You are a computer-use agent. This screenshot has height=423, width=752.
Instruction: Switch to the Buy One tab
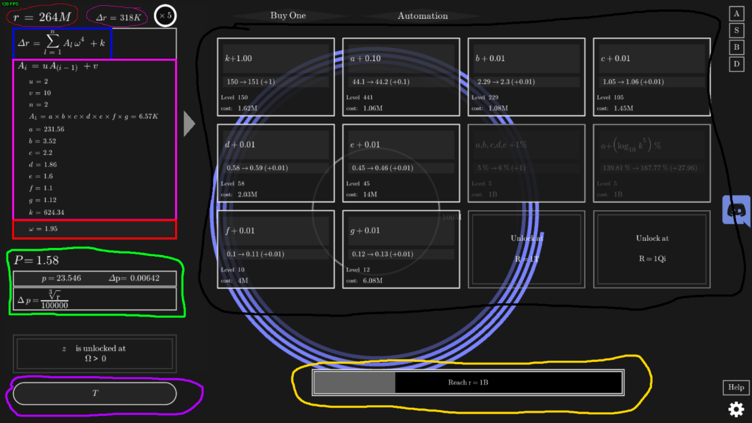(x=288, y=16)
